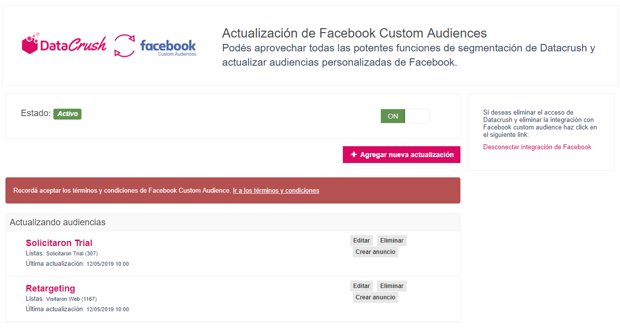Edit the Retargeting audience

coord(362,286)
